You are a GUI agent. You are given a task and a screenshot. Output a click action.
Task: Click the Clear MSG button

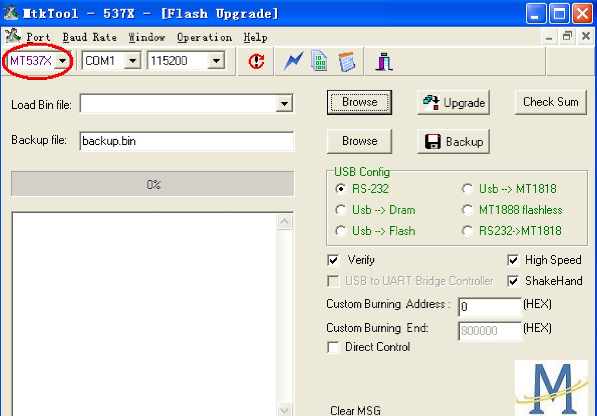(x=355, y=410)
